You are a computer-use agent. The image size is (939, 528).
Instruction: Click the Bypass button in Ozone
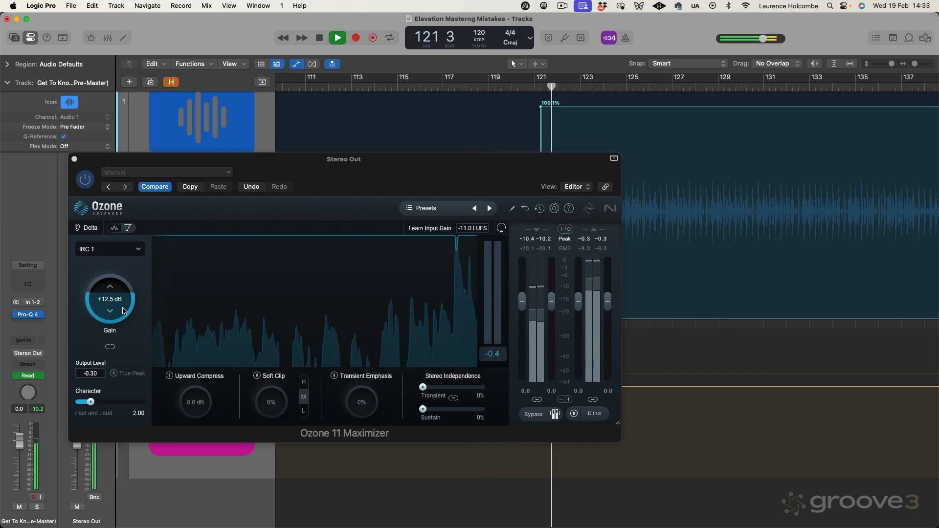pos(533,414)
